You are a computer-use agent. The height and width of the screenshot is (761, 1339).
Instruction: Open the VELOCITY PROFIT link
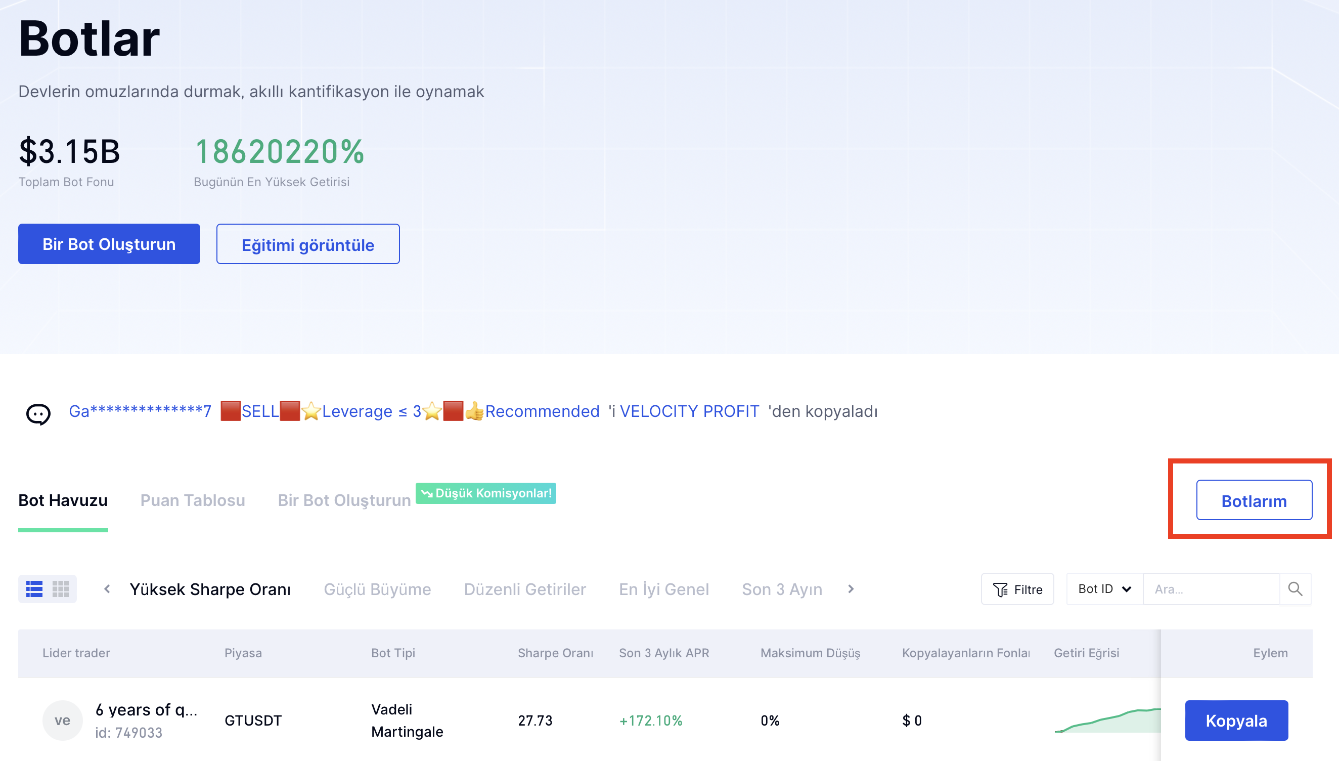(689, 411)
